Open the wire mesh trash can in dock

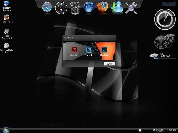point(75,8)
